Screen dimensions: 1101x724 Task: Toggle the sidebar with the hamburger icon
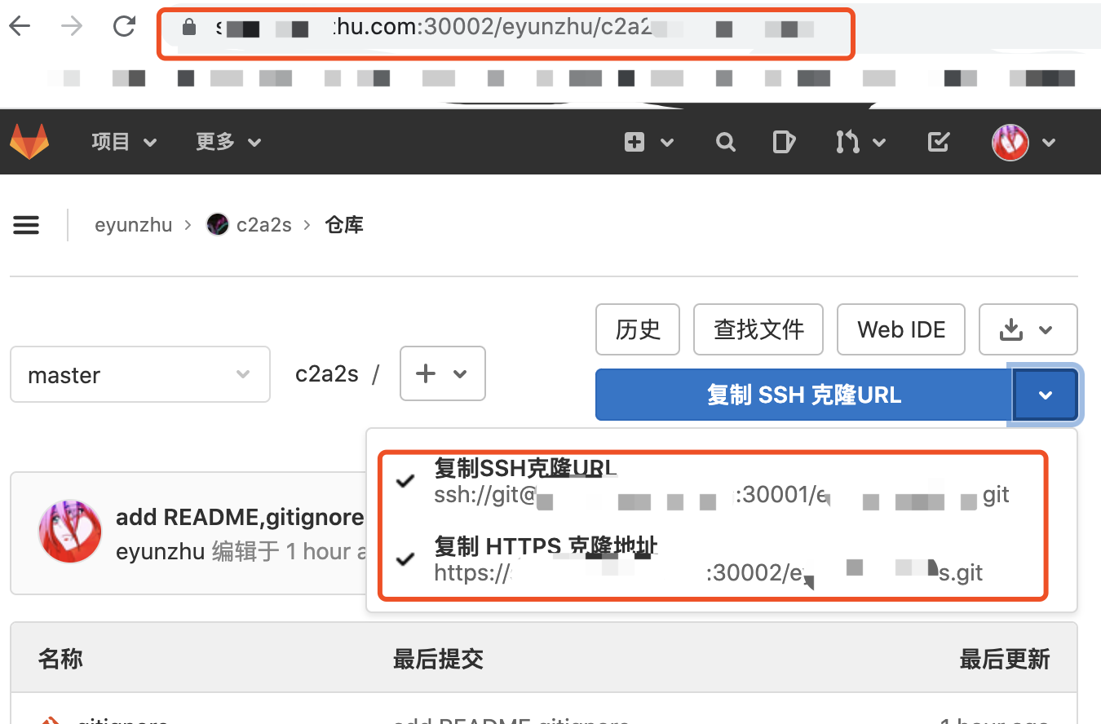coord(26,225)
